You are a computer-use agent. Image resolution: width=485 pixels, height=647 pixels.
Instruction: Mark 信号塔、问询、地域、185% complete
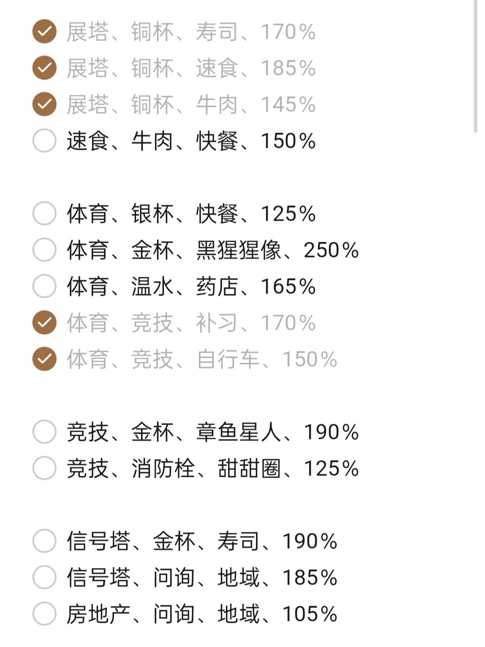44,577
